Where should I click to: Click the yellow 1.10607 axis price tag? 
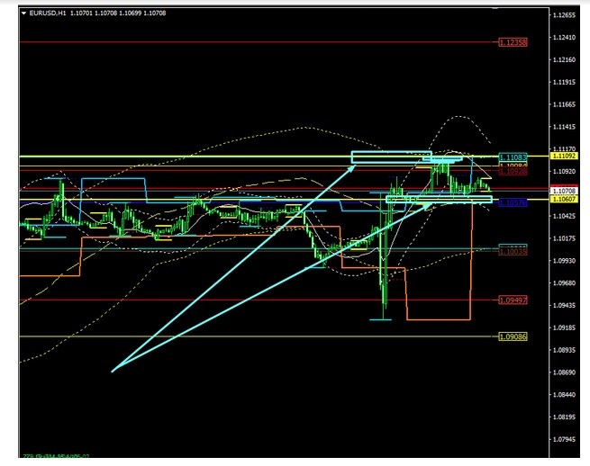[x=563, y=200]
